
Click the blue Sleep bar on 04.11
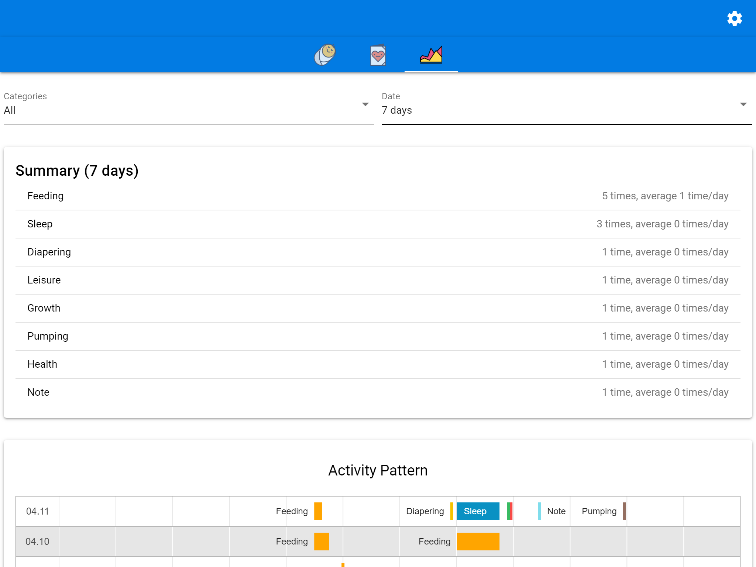coord(478,511)
